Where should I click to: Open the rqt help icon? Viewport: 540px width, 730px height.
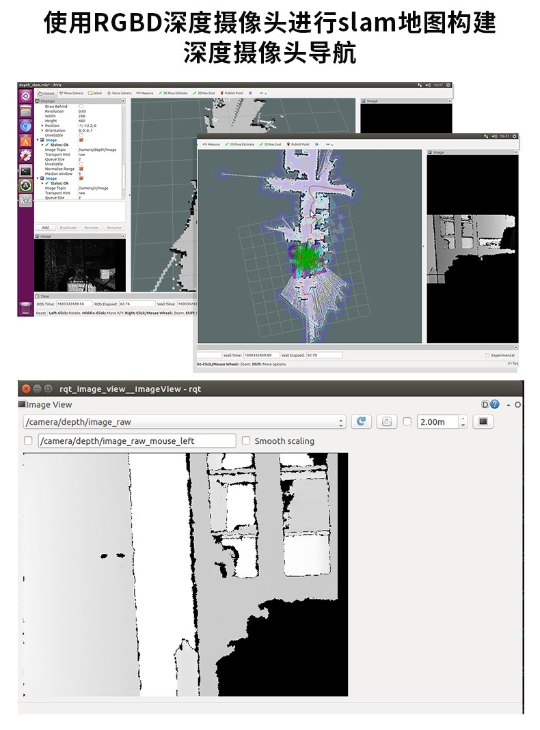coord(494,404)
